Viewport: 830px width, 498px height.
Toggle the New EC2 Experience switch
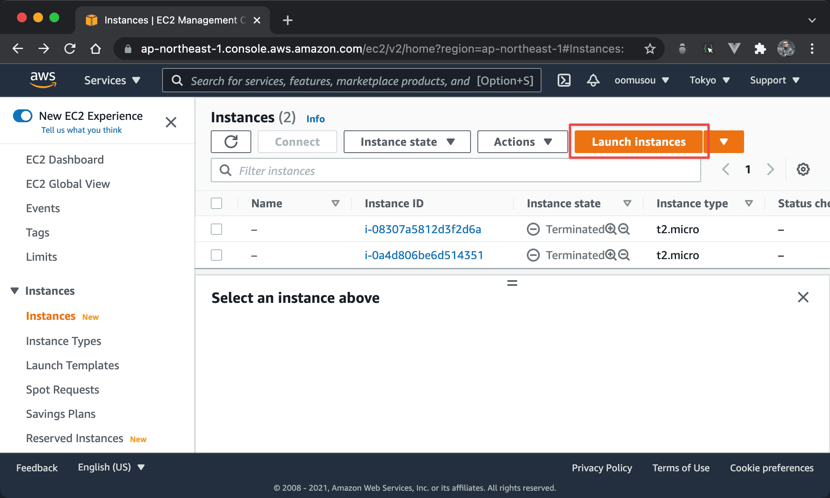click(x=23, y=116)
